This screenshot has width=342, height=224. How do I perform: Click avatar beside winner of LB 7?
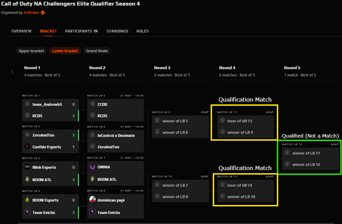157,185
